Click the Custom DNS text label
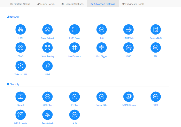 click(155, 38)
